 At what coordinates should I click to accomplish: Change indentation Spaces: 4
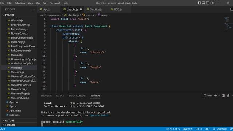point(187,129)
